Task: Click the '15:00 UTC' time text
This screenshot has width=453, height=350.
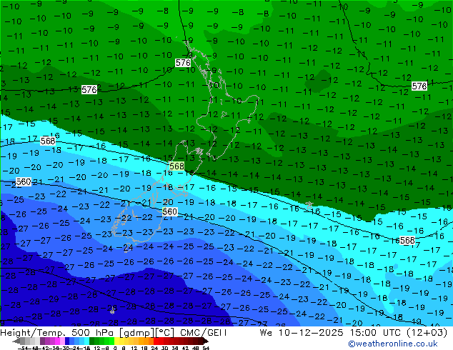Action: 375,333
